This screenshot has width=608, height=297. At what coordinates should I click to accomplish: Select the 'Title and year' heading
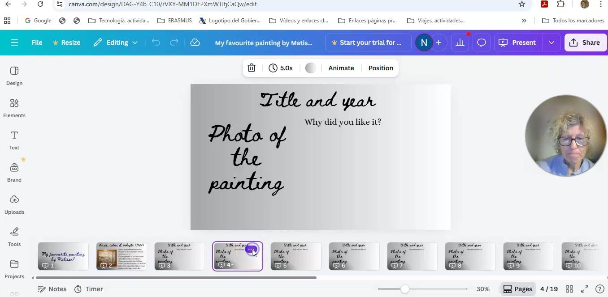tap(318, 101)
